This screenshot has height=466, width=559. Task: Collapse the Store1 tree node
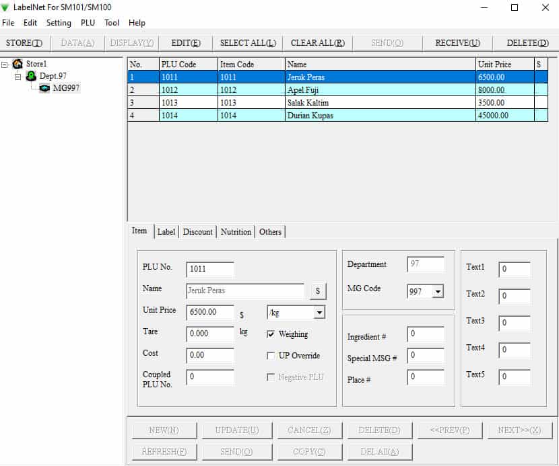point(4,65)
